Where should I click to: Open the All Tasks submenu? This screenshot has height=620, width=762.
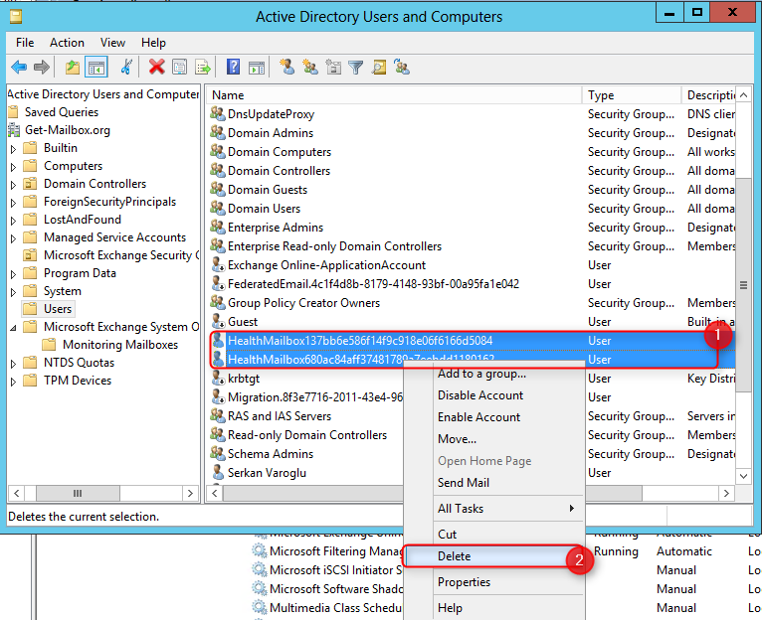tap(493, 509)
